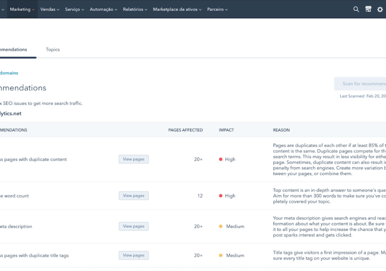386x271 pixels.
Task: Click the domains link
Action: tap(9, 73)
